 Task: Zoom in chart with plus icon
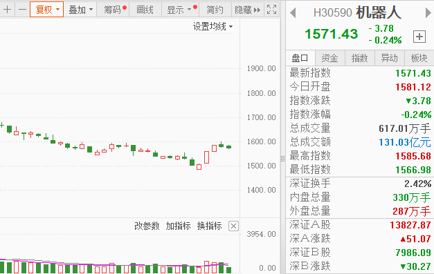point(7,10)
